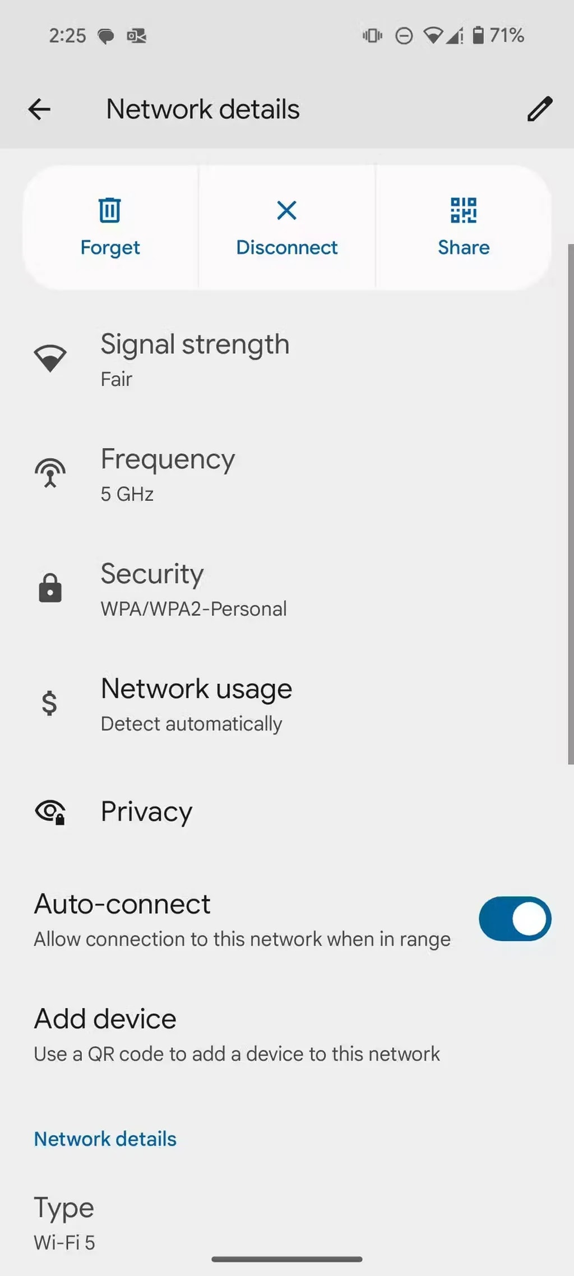This screenshot has width=574, height=1276.
Task: Click the page scrollbar on right edge
Action: (x=570, y=504)
